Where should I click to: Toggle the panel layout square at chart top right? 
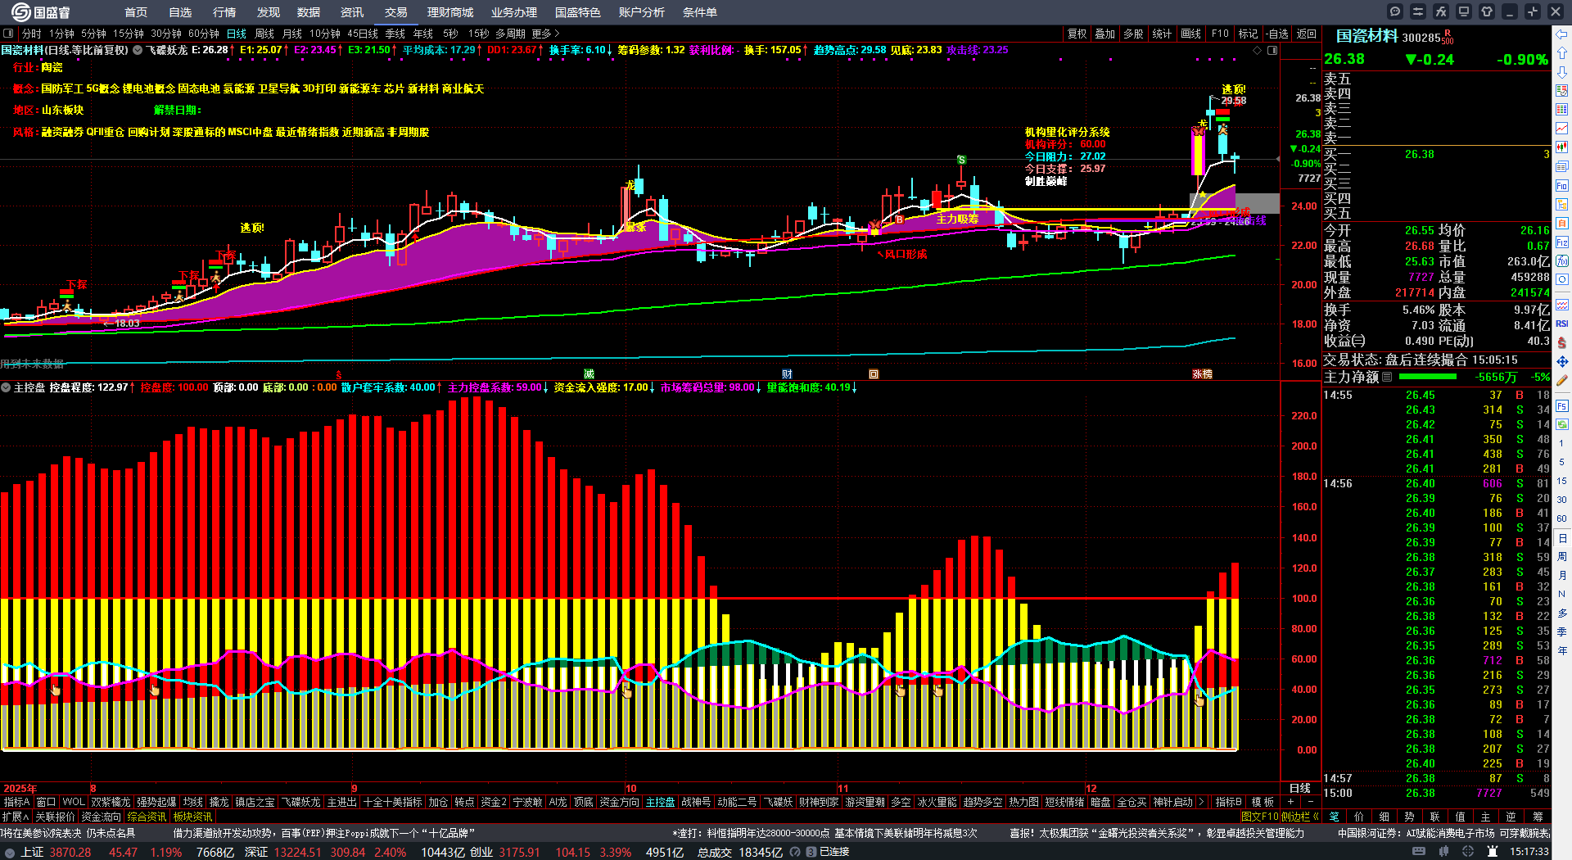tap(1272, 51)
